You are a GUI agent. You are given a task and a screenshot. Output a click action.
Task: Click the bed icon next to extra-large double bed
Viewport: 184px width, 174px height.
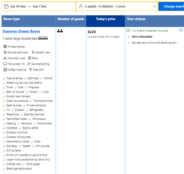[43, 38]
